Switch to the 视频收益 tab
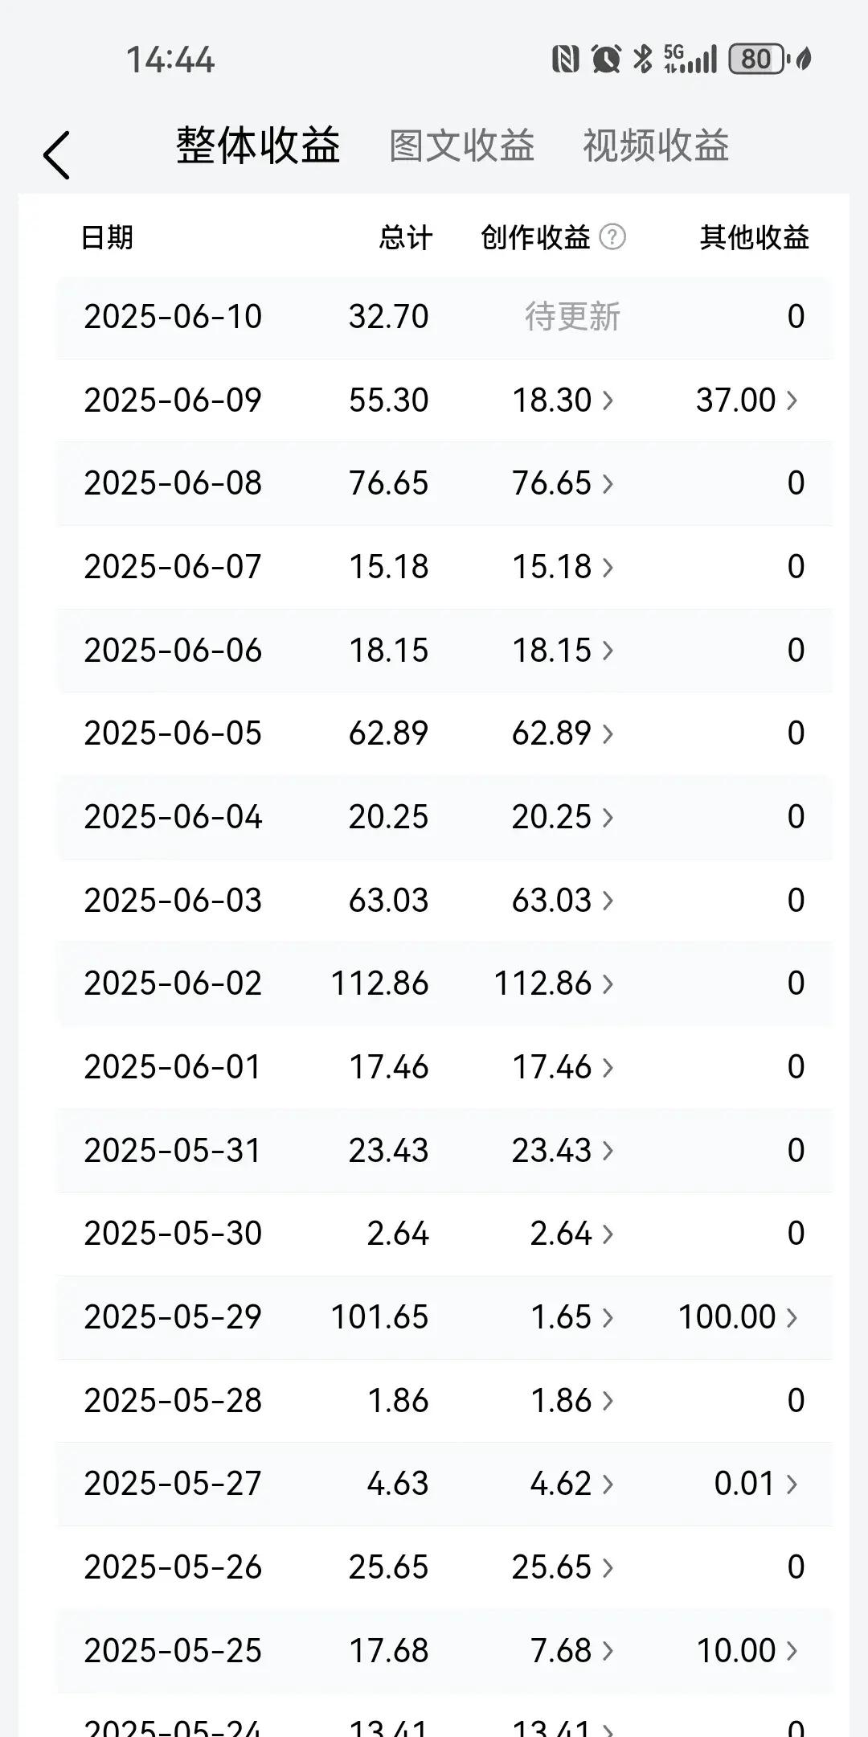Viewport: 868px width, 1737px height. 656,146
